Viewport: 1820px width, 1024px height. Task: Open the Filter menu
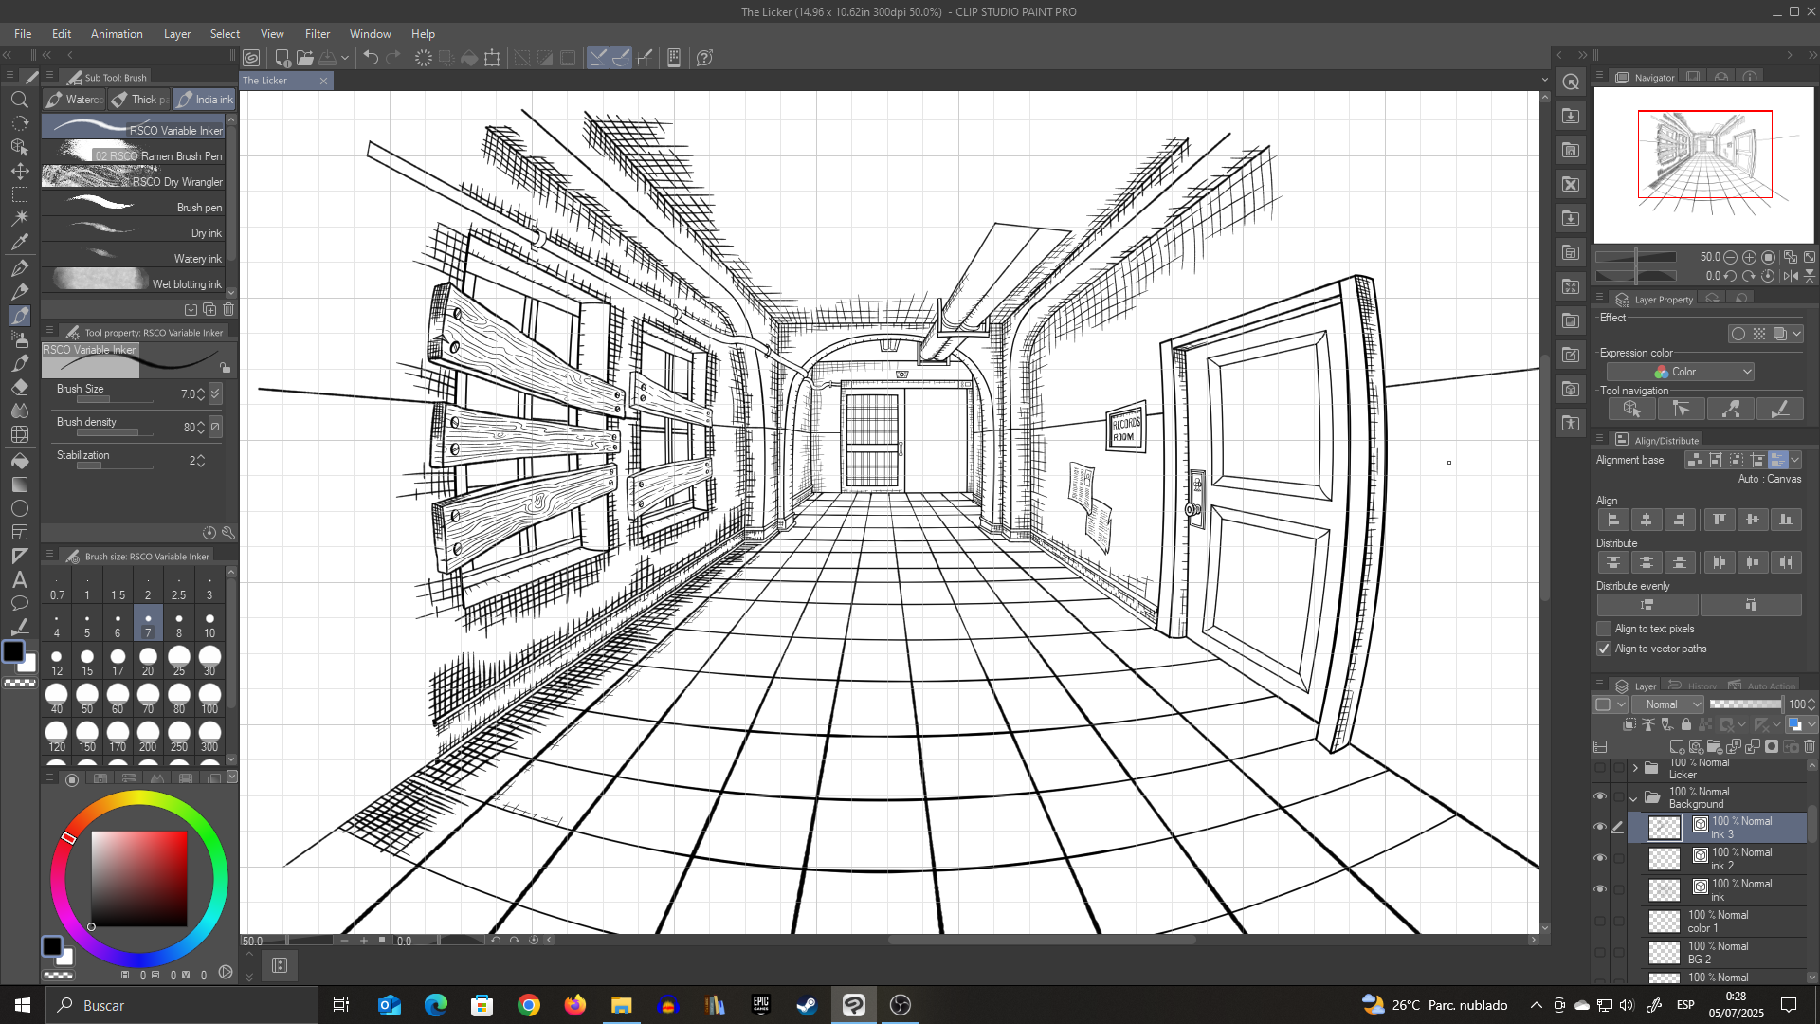coord(317,33)
